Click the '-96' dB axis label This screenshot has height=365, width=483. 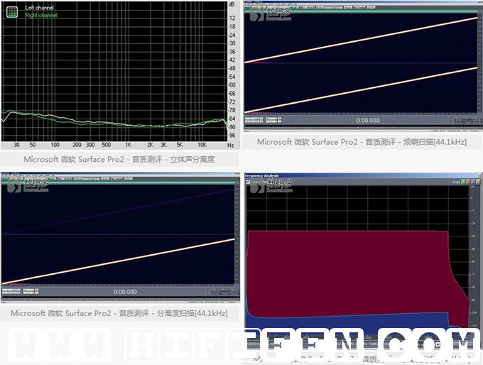[x=232, y=135]
